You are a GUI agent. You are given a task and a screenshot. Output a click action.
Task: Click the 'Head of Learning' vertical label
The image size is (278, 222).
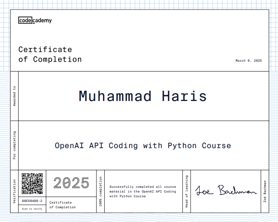[187, 191]
